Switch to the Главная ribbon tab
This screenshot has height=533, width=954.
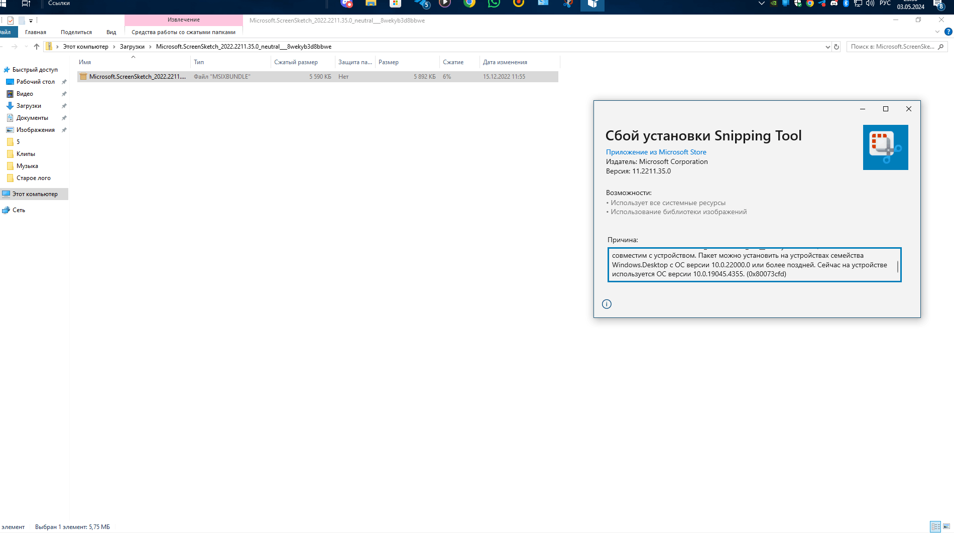[x=36, y=32]
